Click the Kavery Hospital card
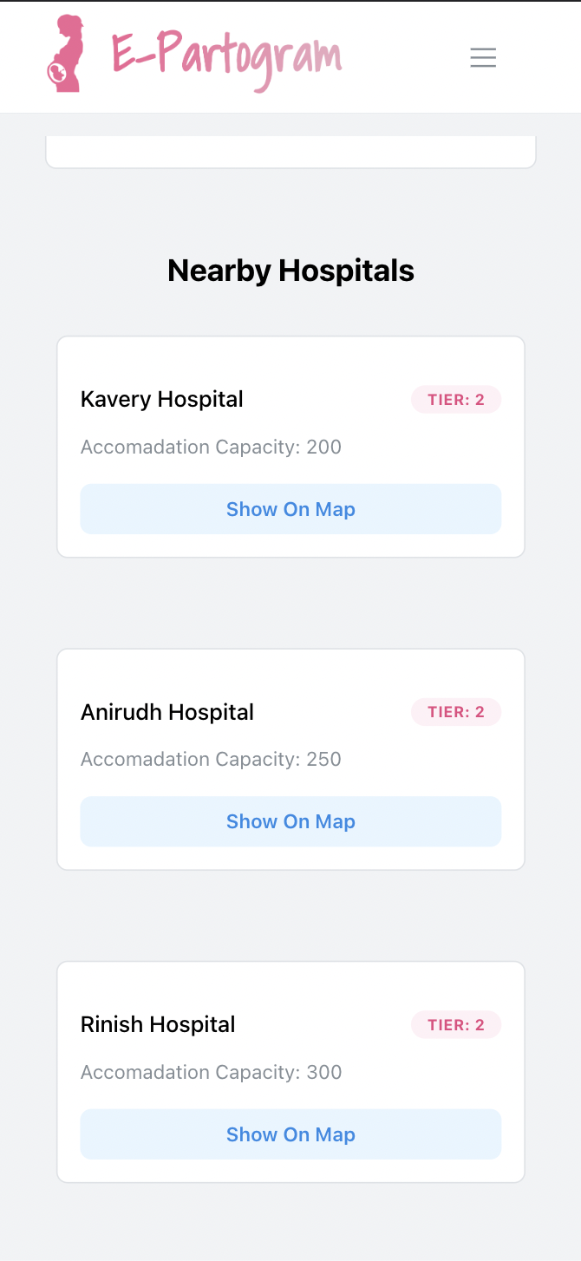Viewport: 581px width, 1261px height. coord(290,447)
